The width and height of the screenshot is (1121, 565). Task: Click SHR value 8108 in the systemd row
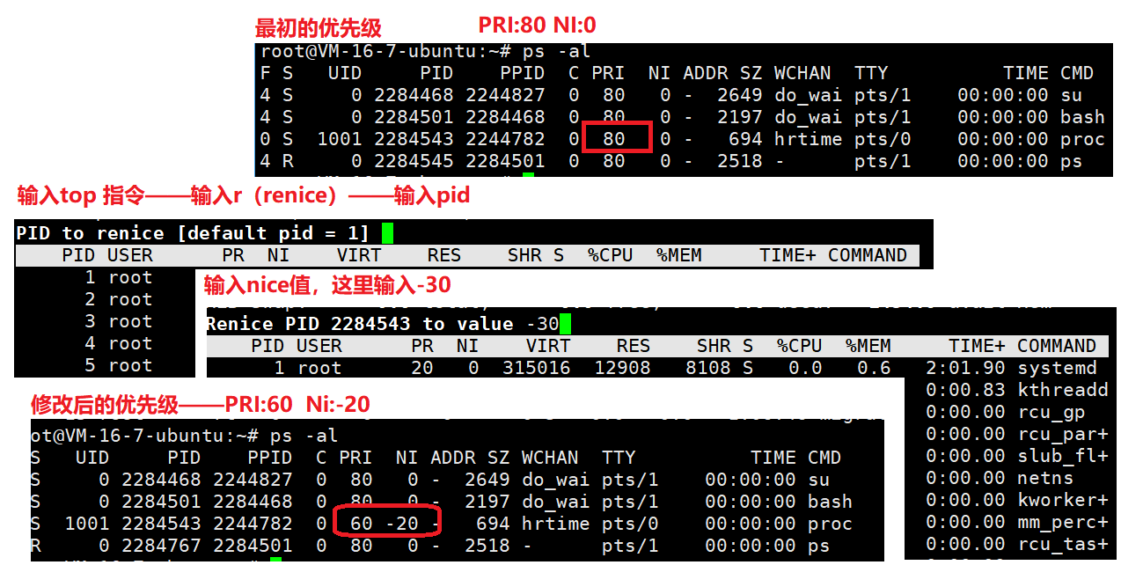tap(707, 368)
